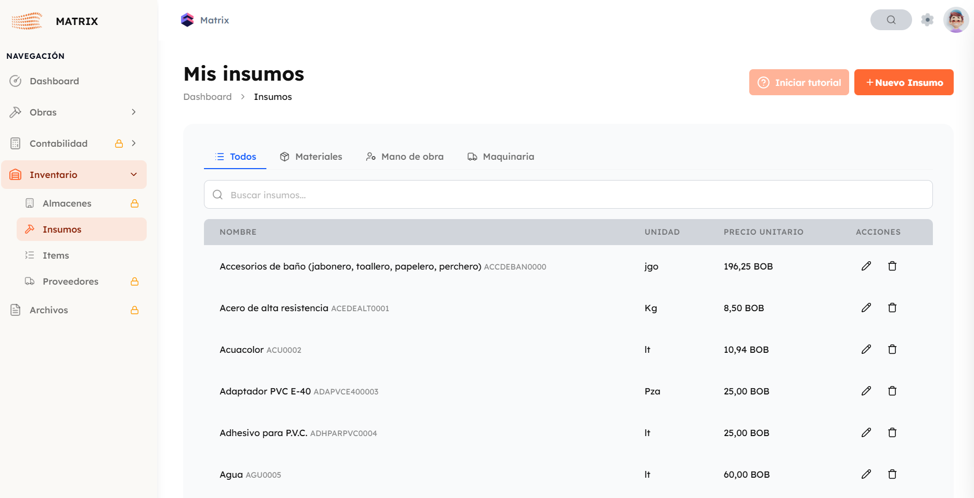The image size is (974, 498).
Task: Select the Maquinaria tab
Action: tap(501, 157)
